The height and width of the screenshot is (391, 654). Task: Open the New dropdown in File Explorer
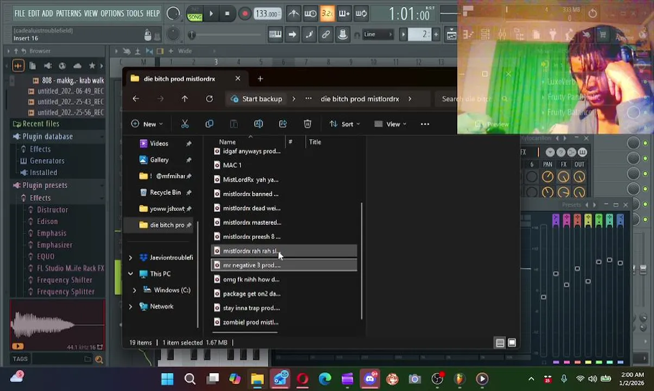(x=146, y=124)
